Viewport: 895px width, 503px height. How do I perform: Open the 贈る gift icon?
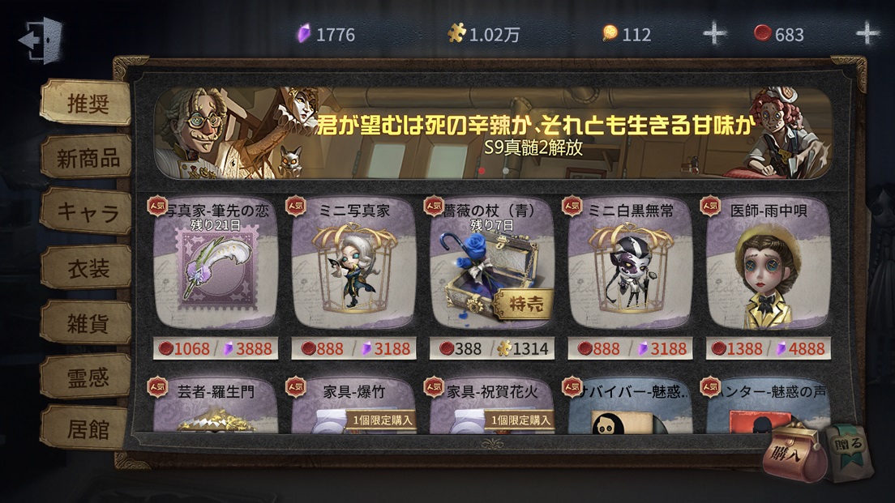[850, 450]
